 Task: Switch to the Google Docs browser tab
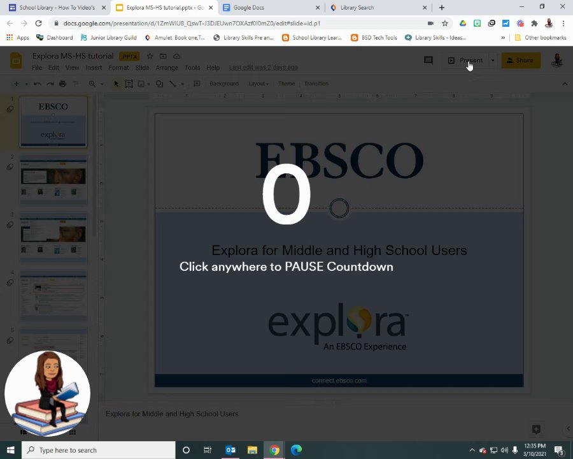pyautogui.click(x=271, y=8)
